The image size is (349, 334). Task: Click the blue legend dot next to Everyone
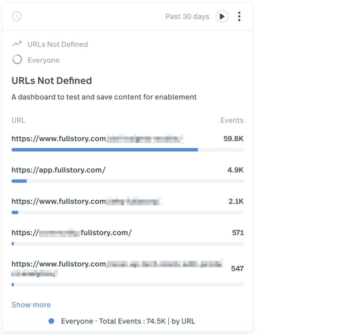(52, 321)
